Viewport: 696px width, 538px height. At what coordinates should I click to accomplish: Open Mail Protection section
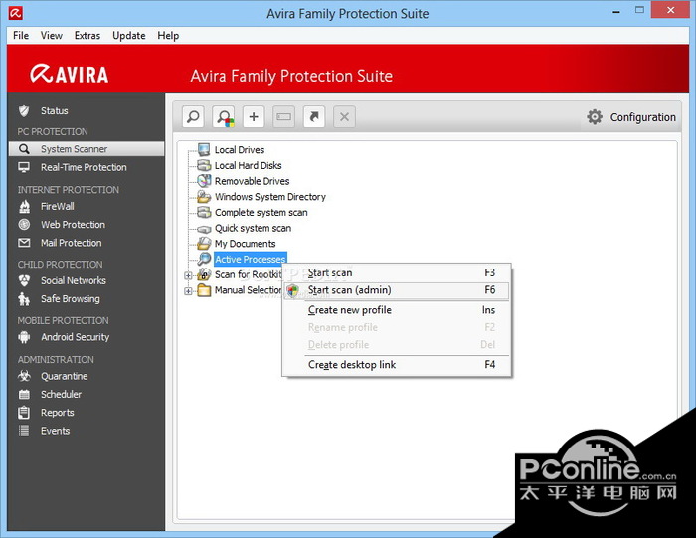71,243
